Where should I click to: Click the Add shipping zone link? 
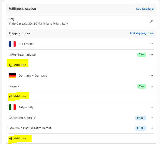[x=141, y=33]
